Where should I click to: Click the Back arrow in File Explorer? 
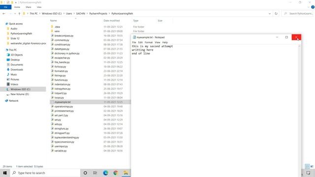tap(4, 14)
